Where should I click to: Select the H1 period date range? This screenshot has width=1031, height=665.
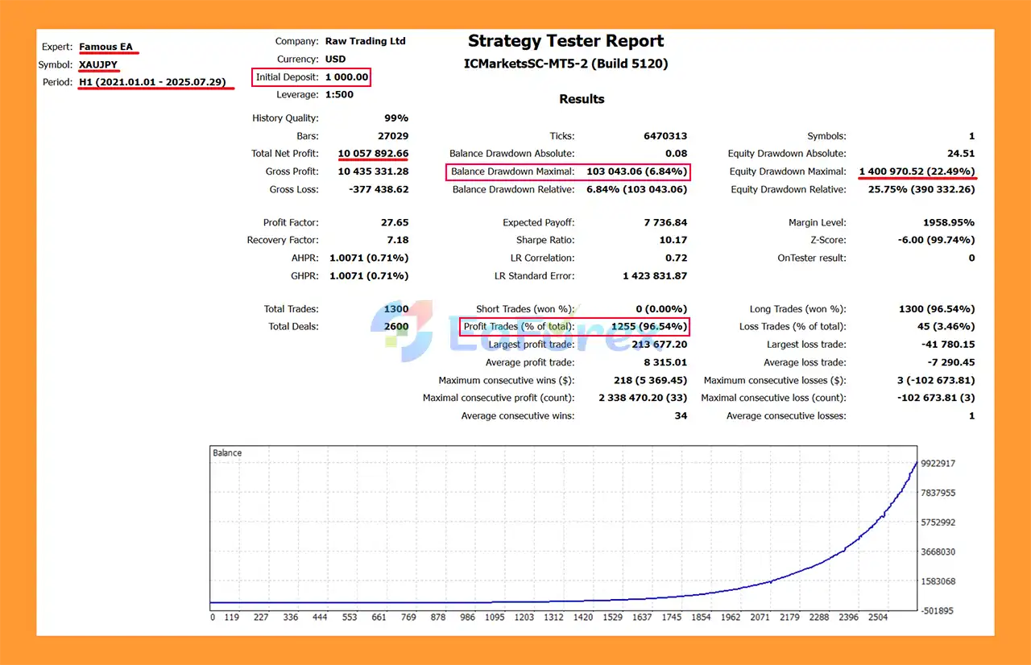tap(152, 82)
